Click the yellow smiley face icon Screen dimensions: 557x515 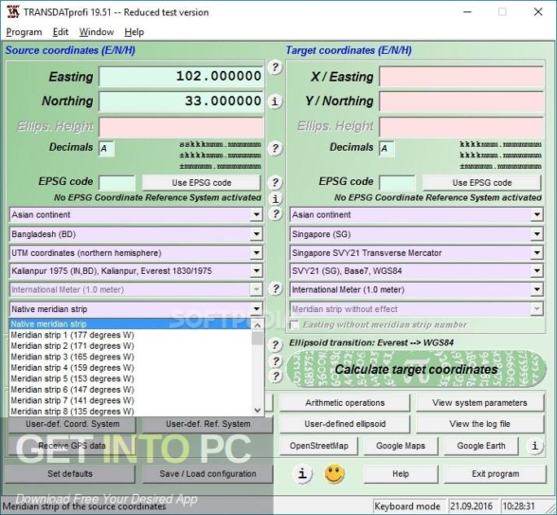point(334,474)
